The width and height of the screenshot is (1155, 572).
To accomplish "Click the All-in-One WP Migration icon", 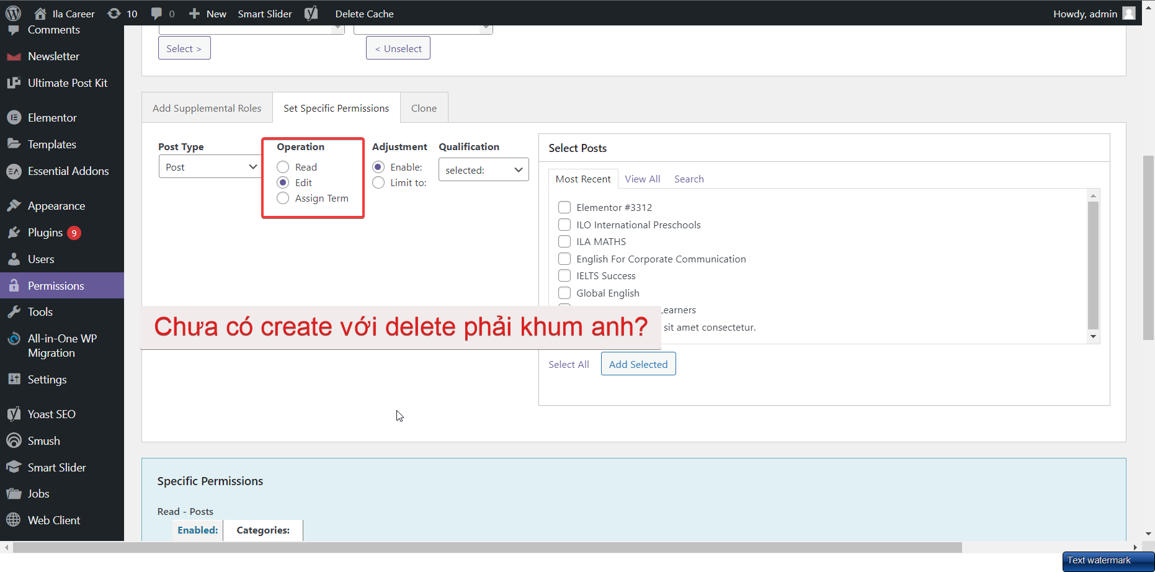I will pyautogui.click(x=14, y=339).
